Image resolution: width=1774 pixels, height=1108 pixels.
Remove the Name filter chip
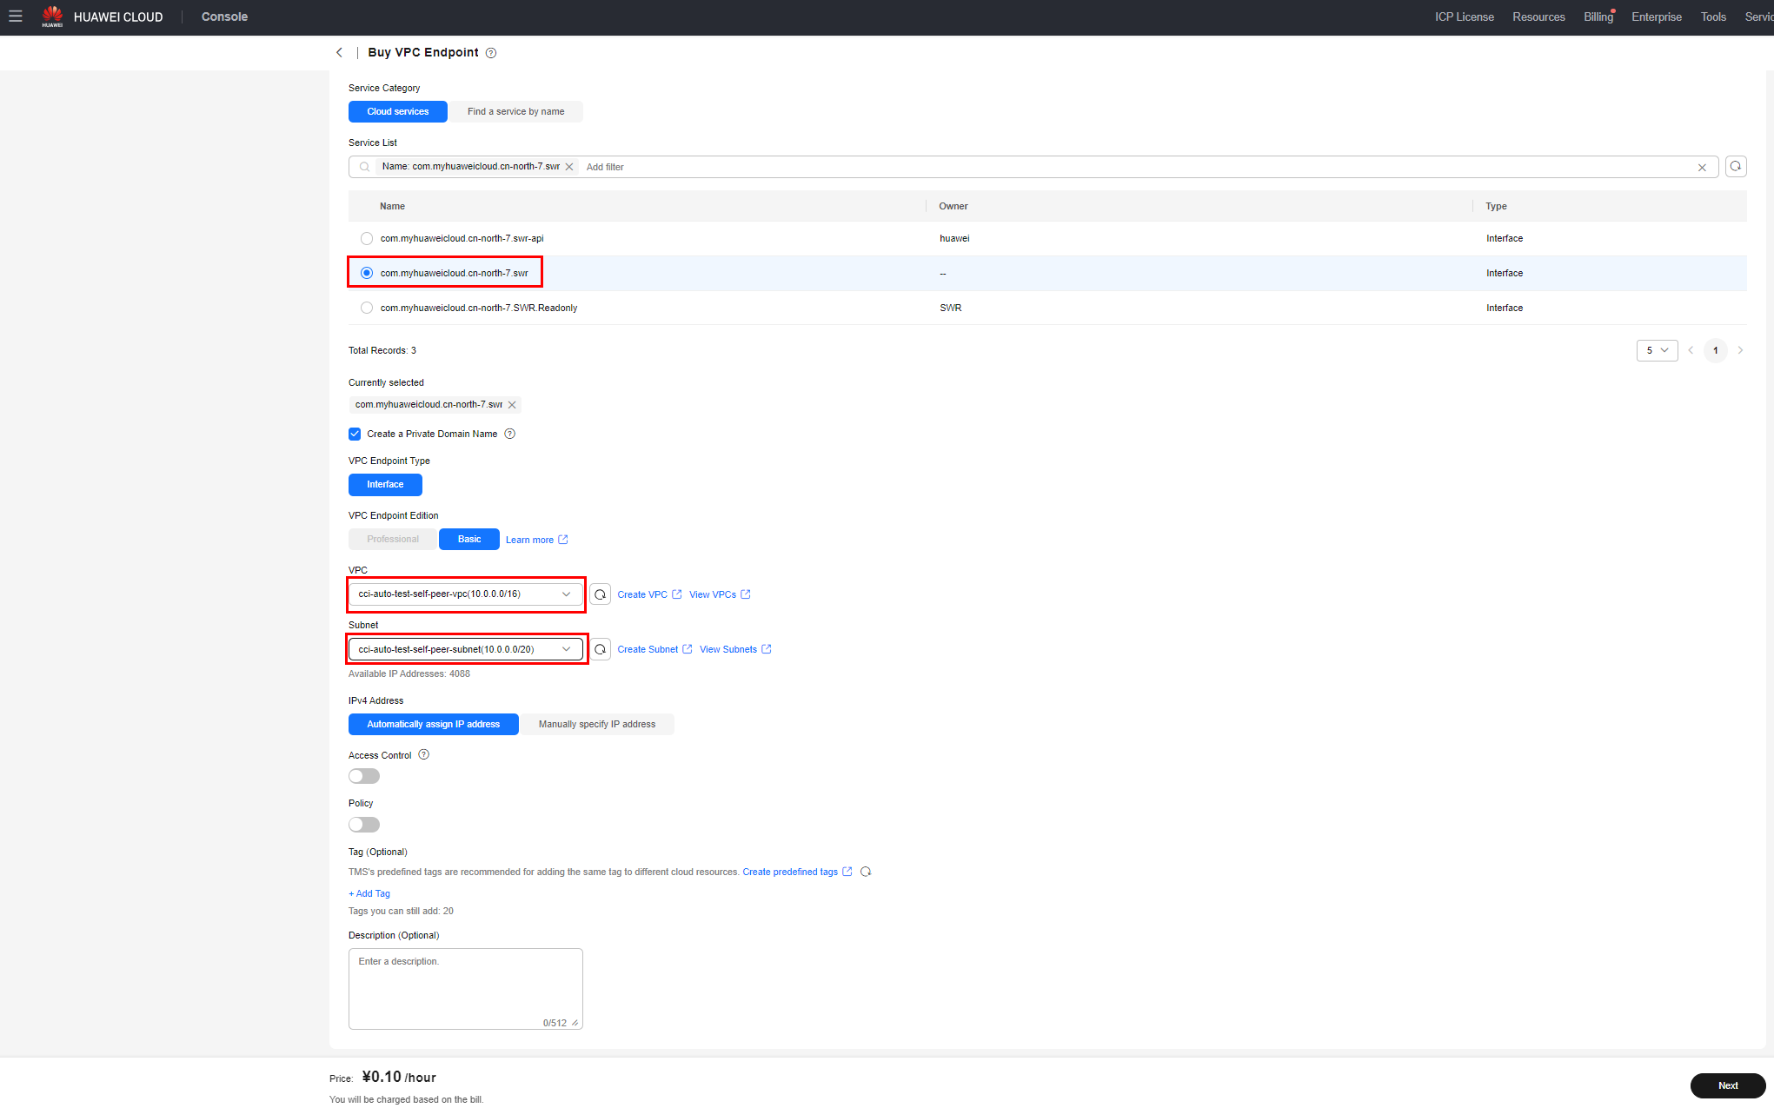tap(569, 167)
